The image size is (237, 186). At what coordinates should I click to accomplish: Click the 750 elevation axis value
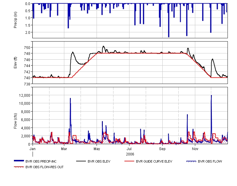coord(27,47)
